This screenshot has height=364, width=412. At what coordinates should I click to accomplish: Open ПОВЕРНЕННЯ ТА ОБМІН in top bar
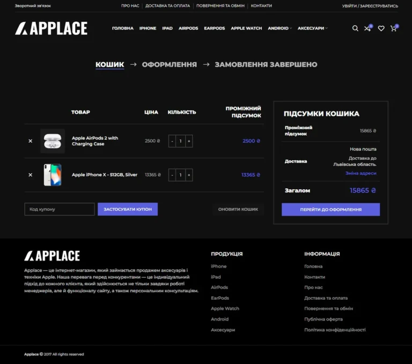pos(220,6)
